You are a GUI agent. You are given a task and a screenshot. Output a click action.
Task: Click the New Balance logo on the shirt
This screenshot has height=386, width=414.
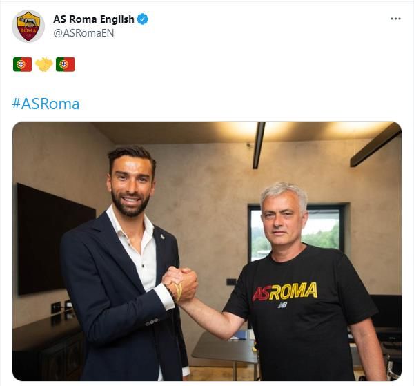[282, 305]
